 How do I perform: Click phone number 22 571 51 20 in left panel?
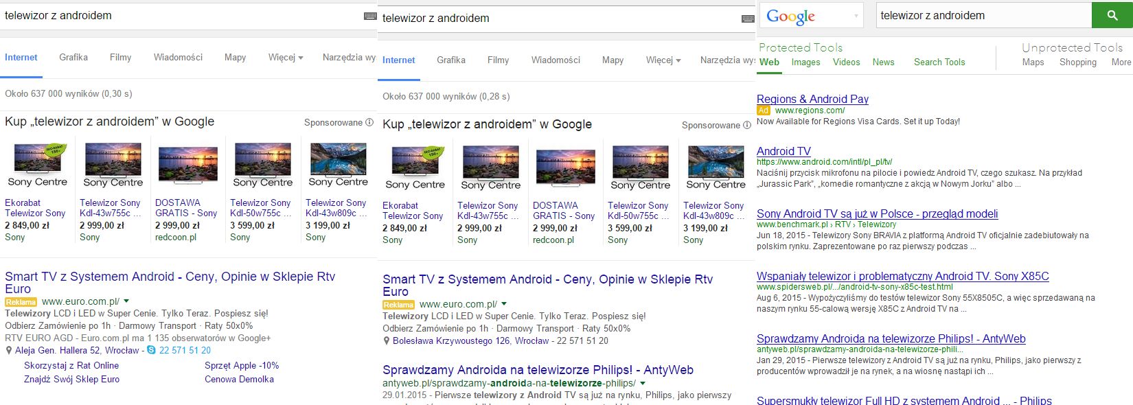click(x=185, y=351)
